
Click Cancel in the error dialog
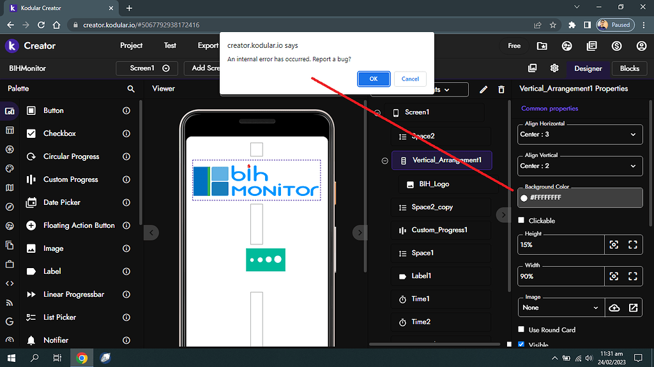click(410, 79)
